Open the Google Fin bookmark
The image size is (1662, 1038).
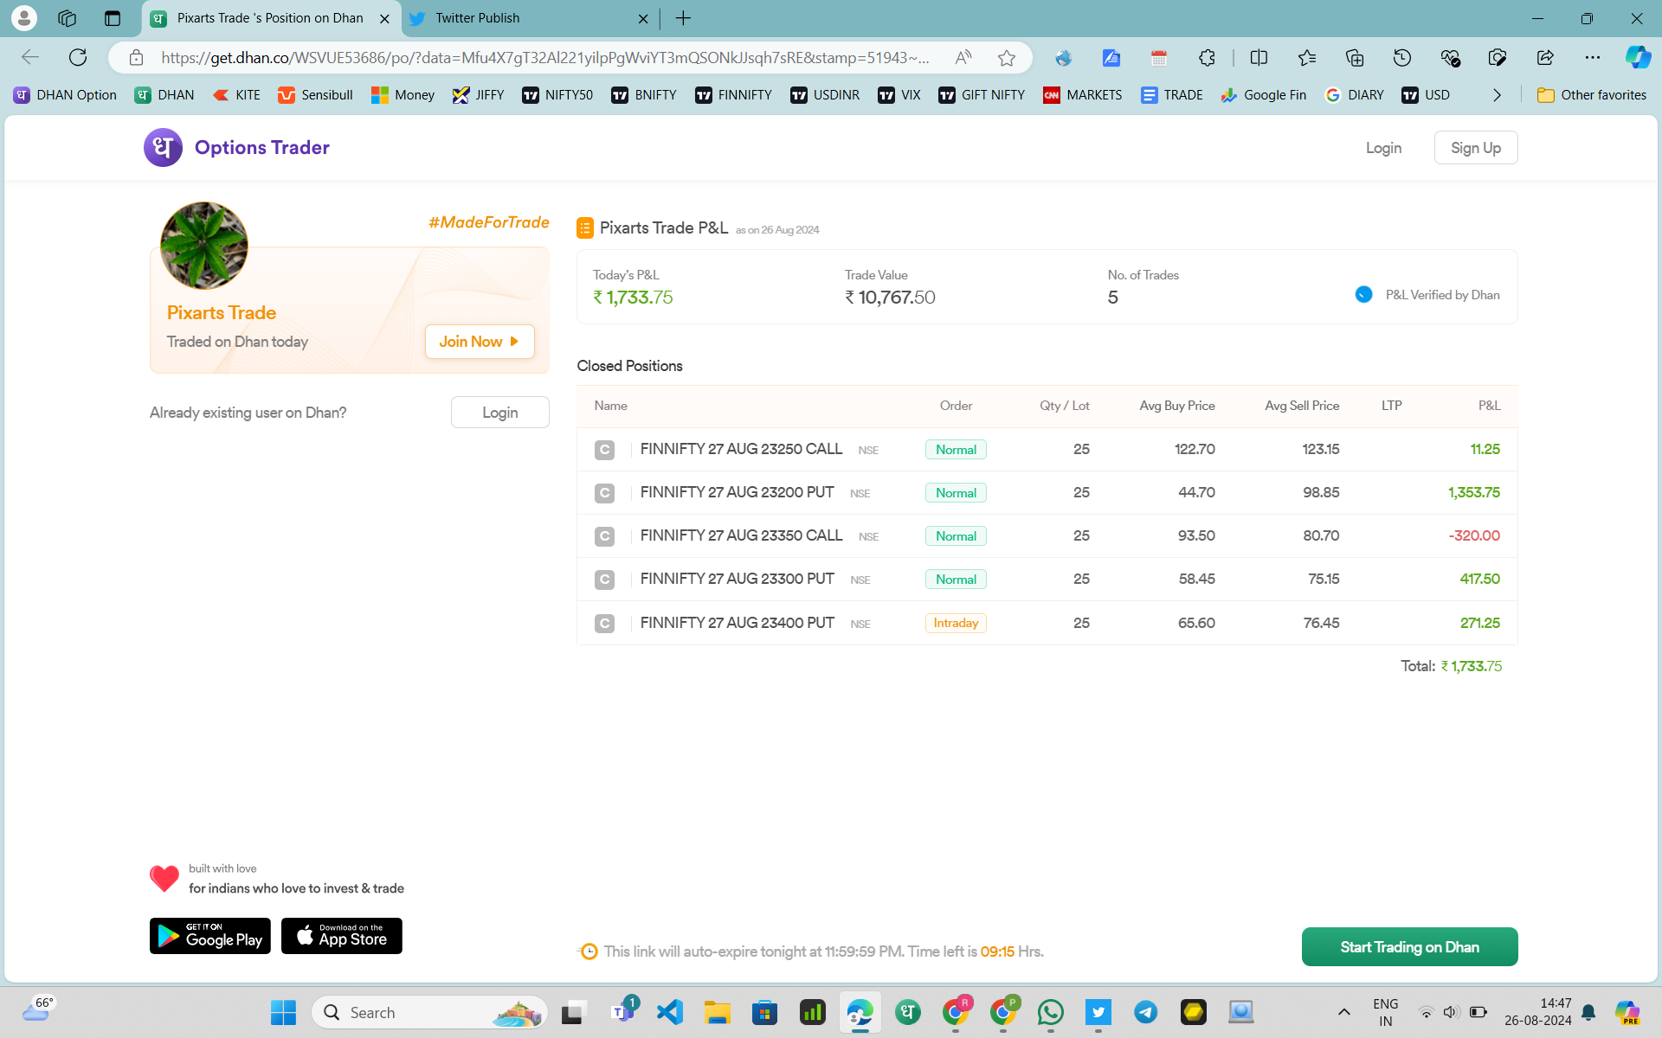click(1264, 95)
